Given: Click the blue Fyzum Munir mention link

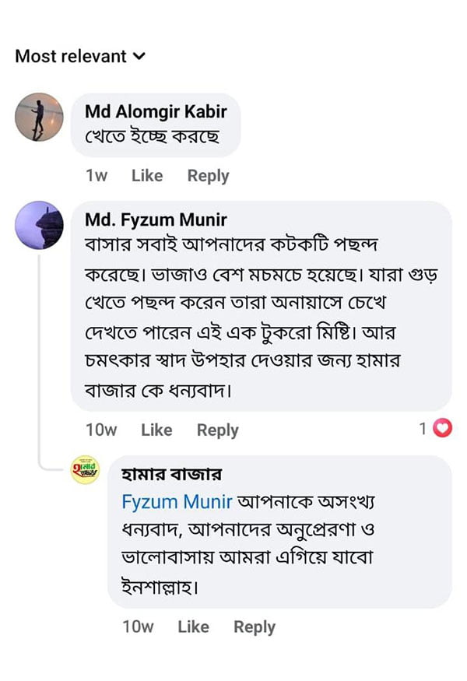Looking at the screenshot, I should click(177, 502).
